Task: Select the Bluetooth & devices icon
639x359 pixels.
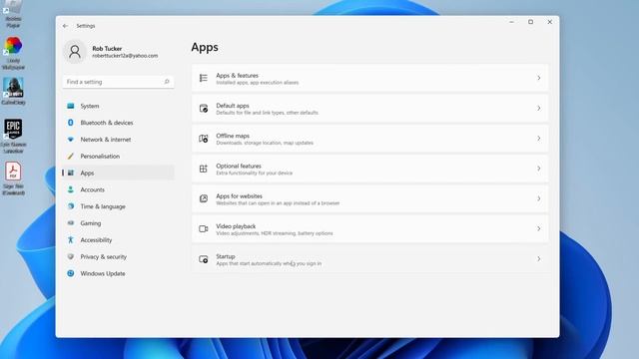Action: click(x=71, y=123)
